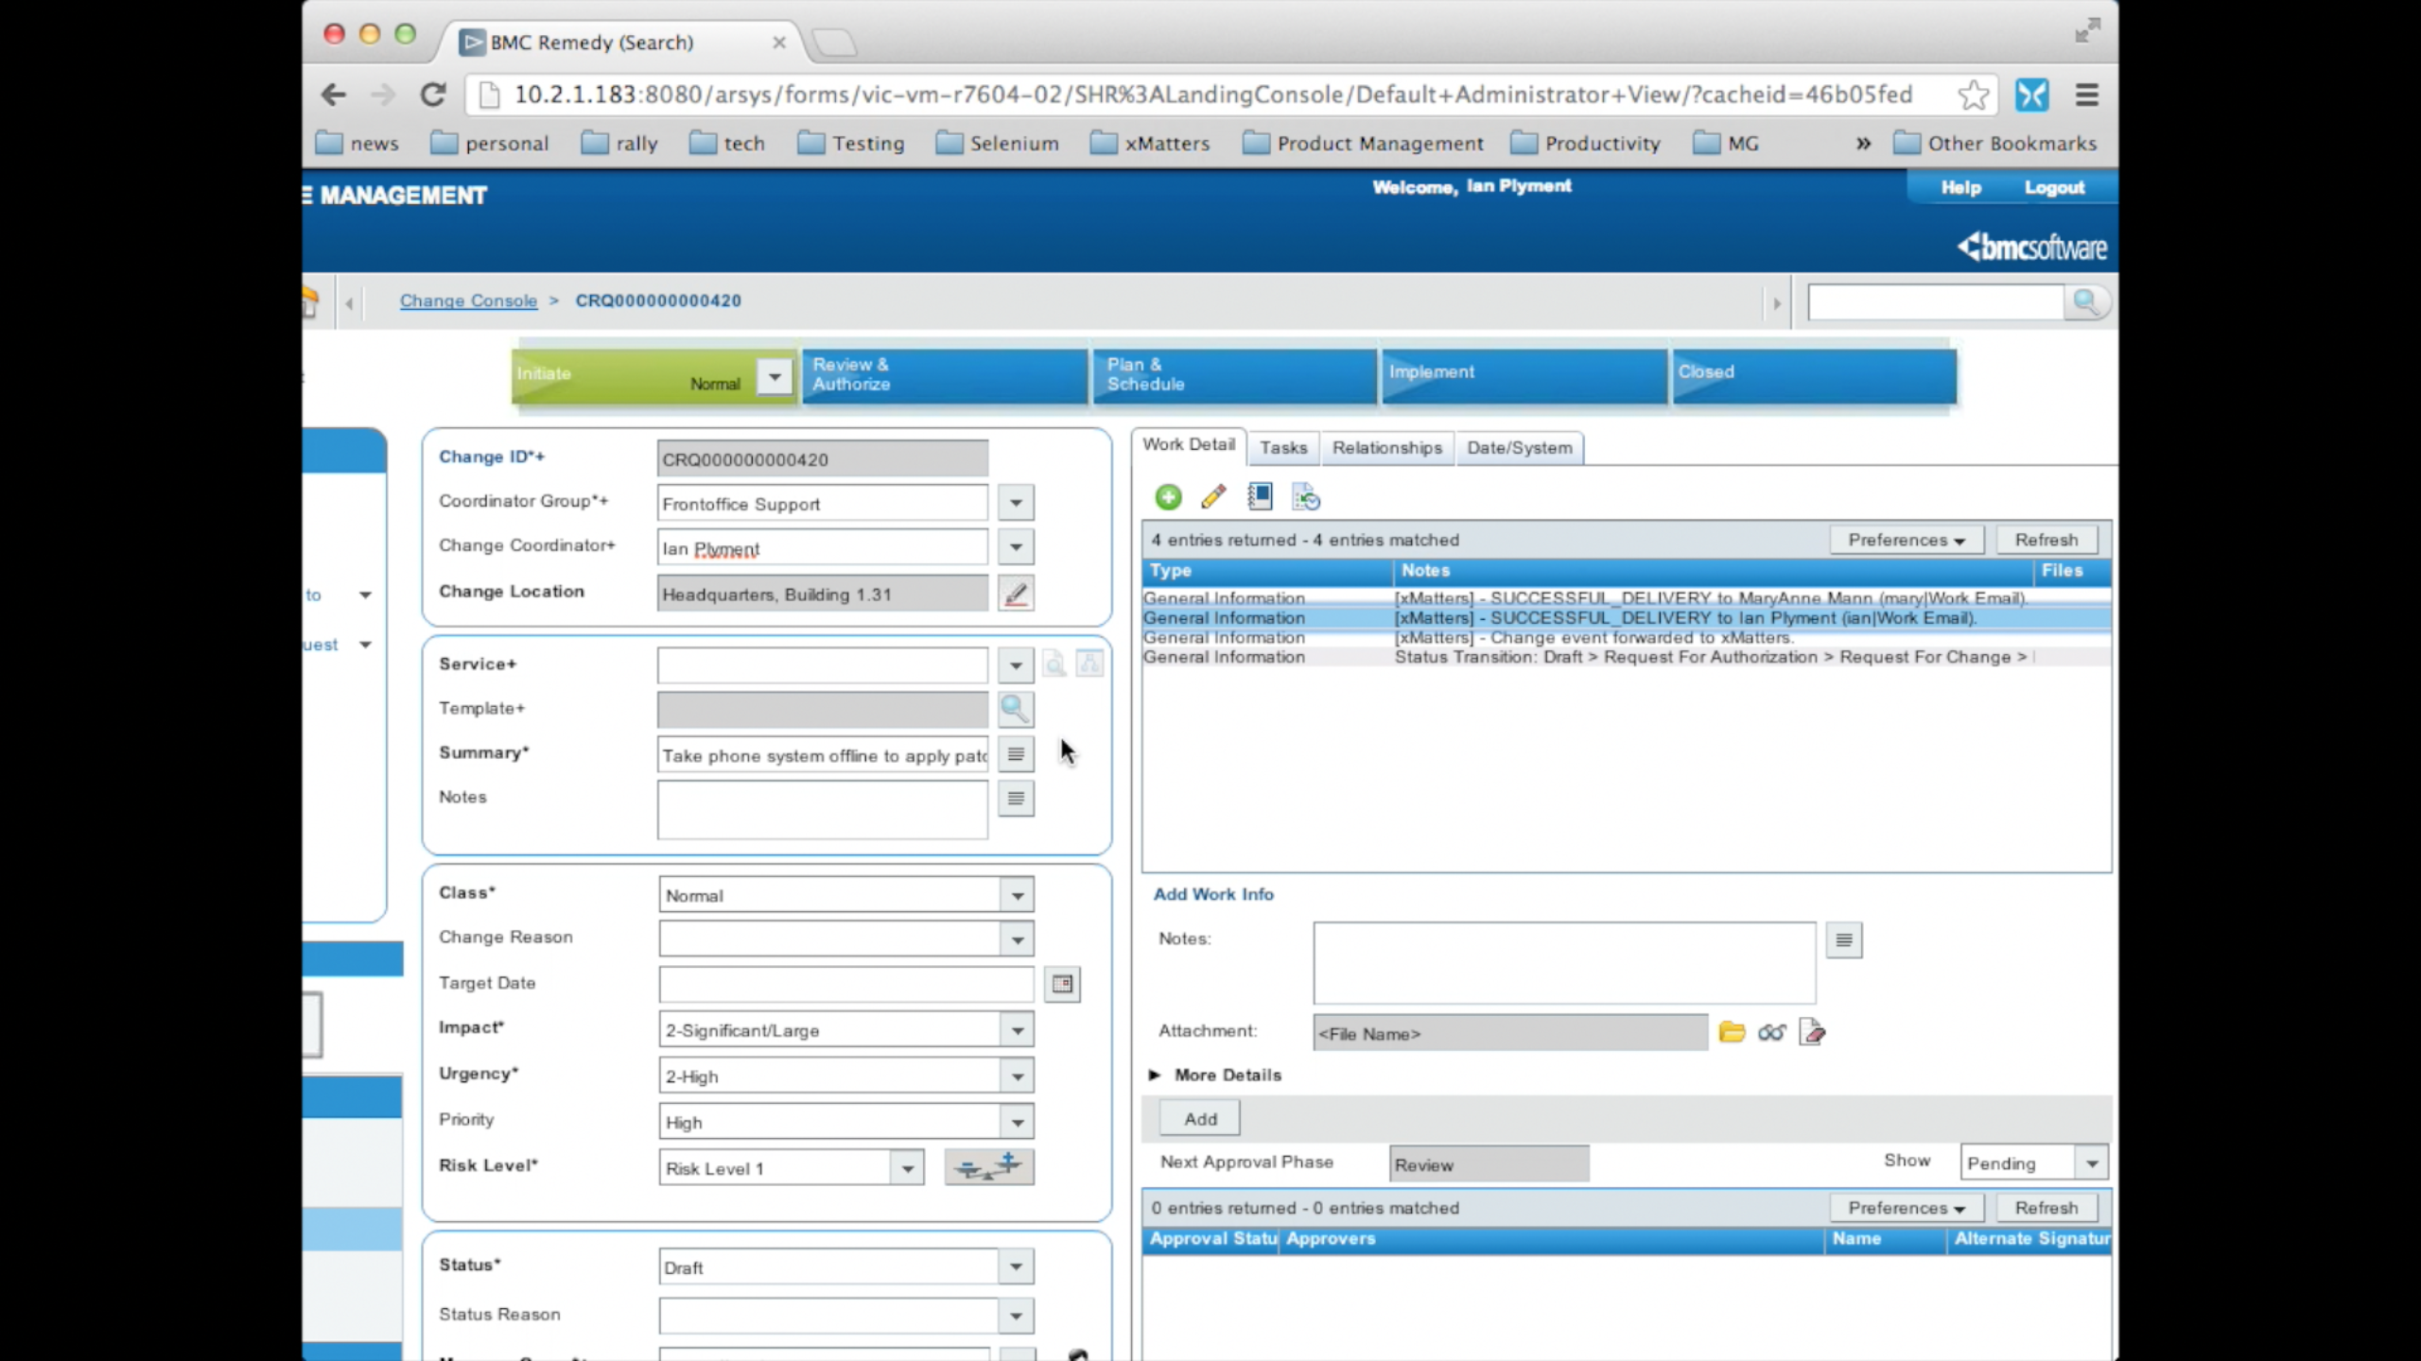Click the Closed phase indicator
Viewport: 2421px width, 1361px height.
(x=1812, y=372)
